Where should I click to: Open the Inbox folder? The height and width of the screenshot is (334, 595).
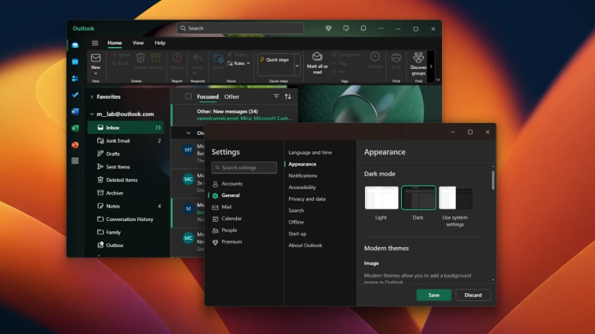126,128
